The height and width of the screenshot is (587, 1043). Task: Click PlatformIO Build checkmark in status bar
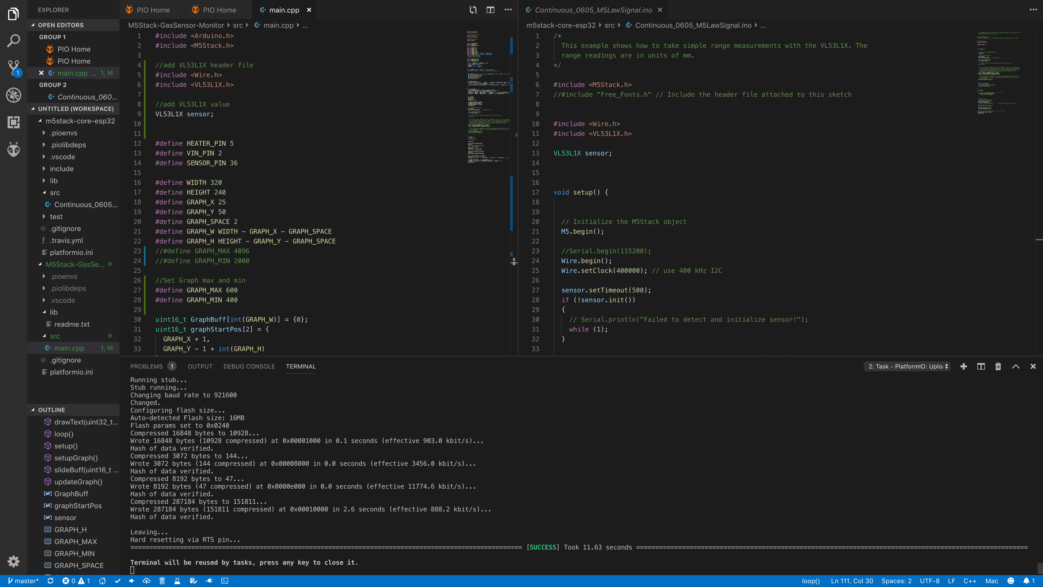(117, 581)
